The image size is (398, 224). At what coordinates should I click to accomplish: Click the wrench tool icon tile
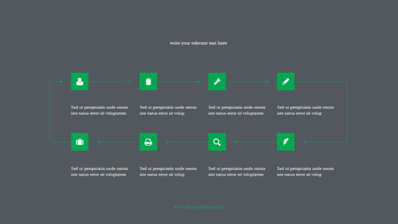point(217,82)
